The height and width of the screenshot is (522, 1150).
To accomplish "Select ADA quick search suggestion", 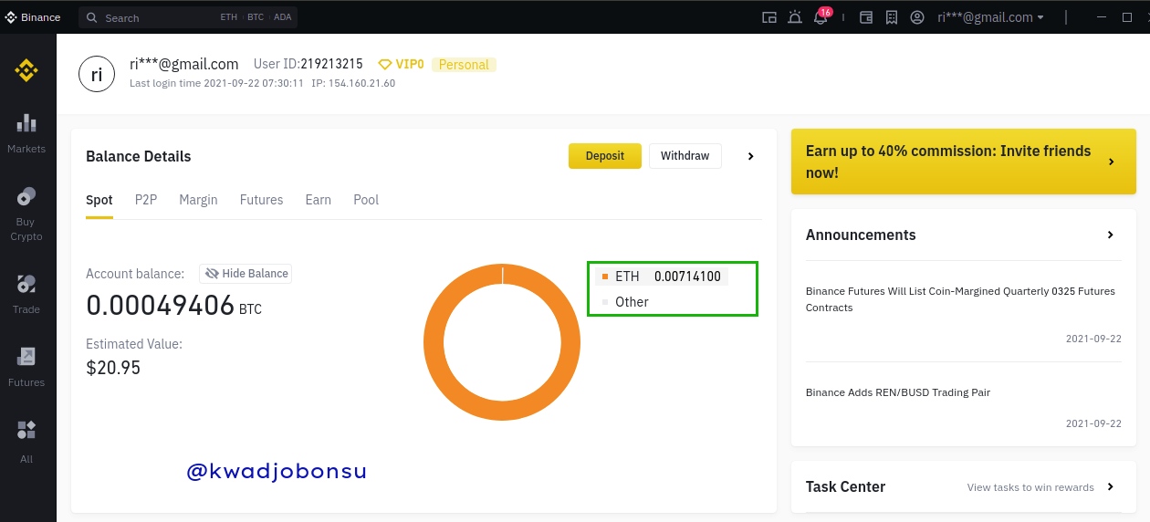I will (282, 17).
